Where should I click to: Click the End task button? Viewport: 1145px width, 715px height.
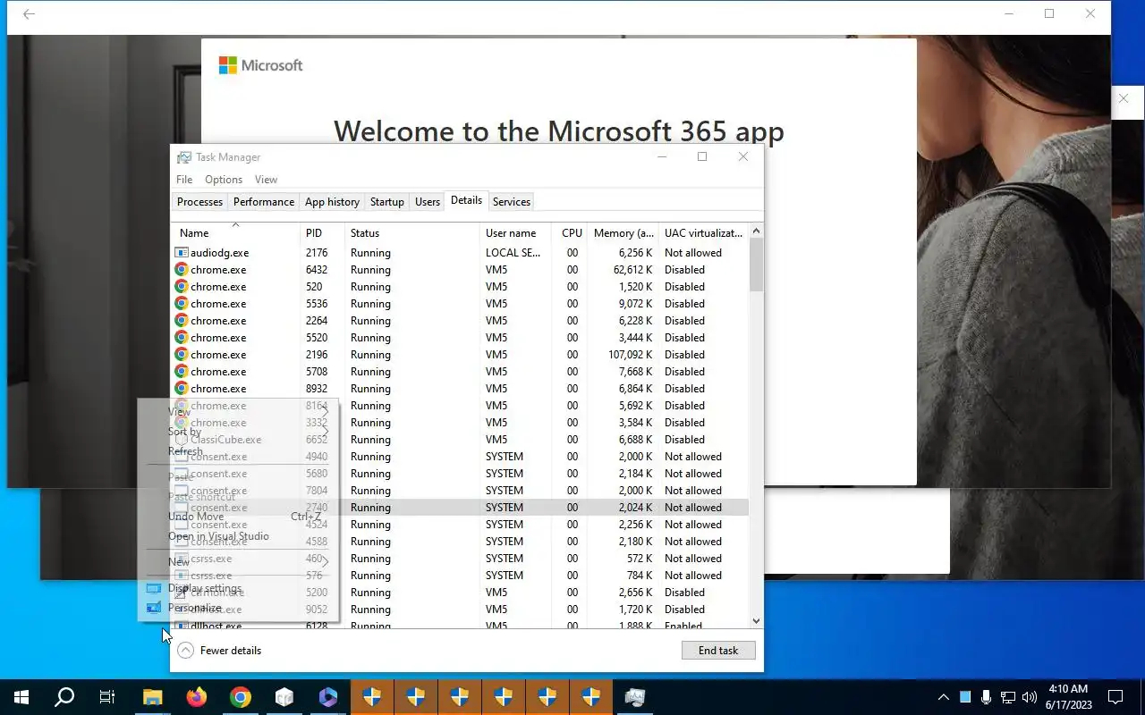(x=718, y=651)
